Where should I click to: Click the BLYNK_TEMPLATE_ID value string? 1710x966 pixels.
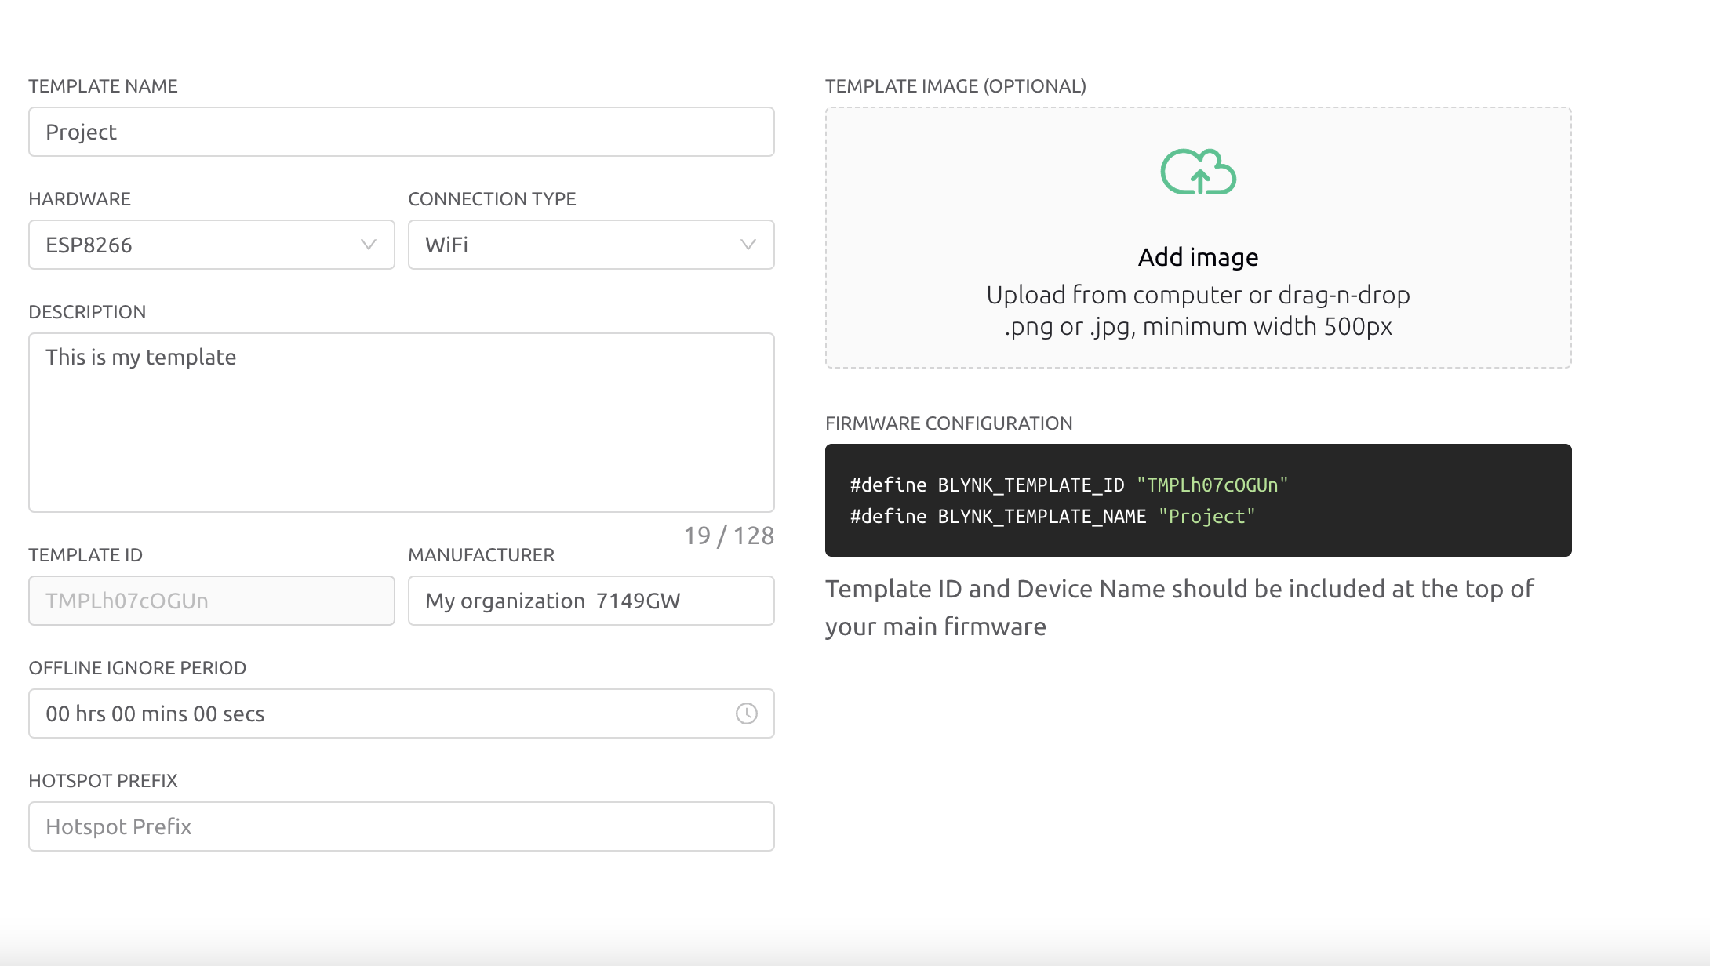(x=1212, y=485)
